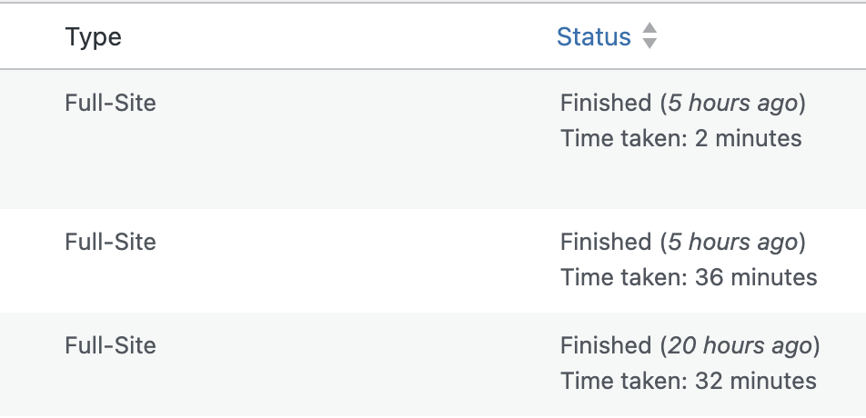Select Full-Site type in the 32-minute row

click(110, 345)
